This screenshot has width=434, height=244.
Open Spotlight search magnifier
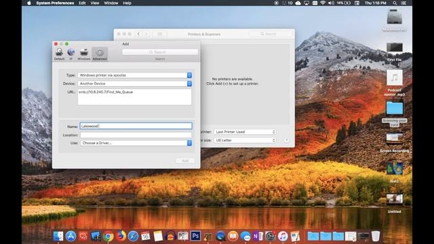coord(395,3)
